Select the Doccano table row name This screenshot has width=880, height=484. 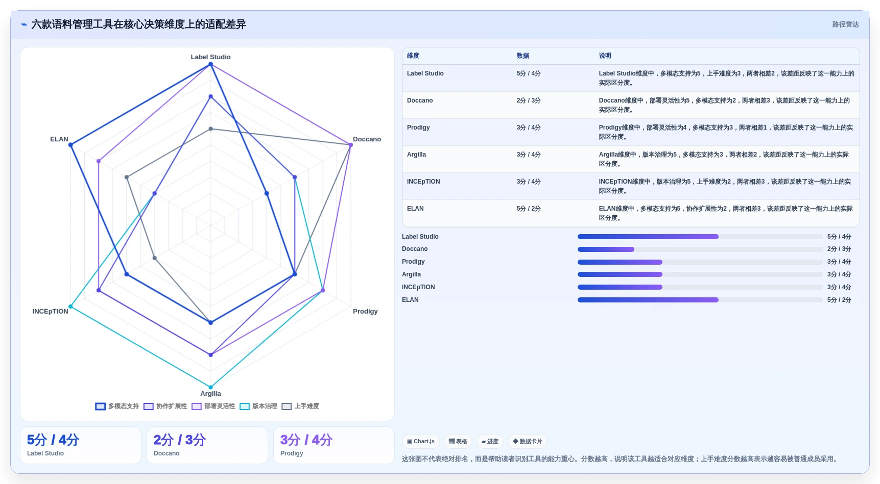(x=420, y=100)
